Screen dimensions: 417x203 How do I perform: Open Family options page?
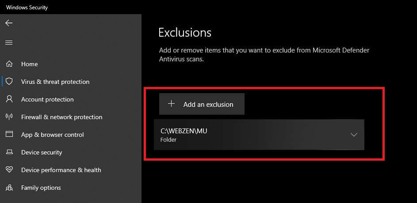click(x=41, y=188)
